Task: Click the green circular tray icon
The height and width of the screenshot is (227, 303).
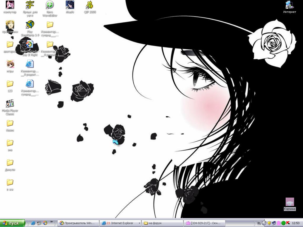Action: pos(283,223)
